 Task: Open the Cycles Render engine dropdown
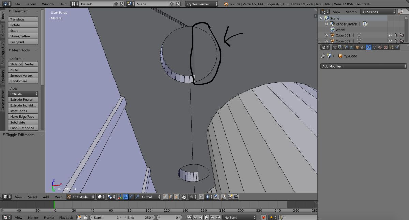[x=202, y=4]
